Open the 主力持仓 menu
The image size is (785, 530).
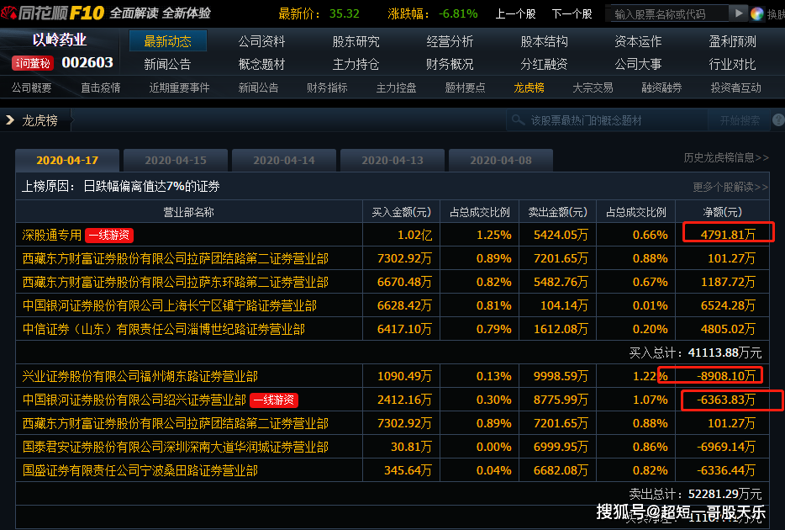[356, 64]
